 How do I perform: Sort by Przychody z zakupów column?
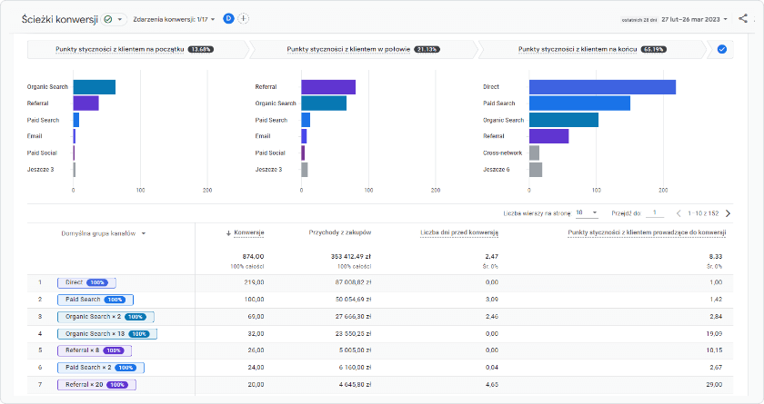[339, 233]
